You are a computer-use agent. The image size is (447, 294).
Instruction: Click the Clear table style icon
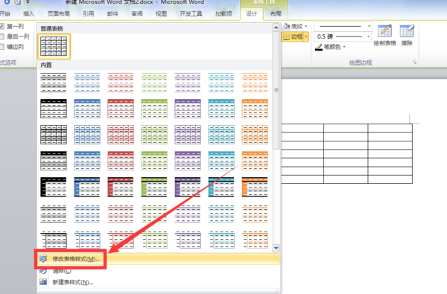pyautogui.click(x=42, y=271)
